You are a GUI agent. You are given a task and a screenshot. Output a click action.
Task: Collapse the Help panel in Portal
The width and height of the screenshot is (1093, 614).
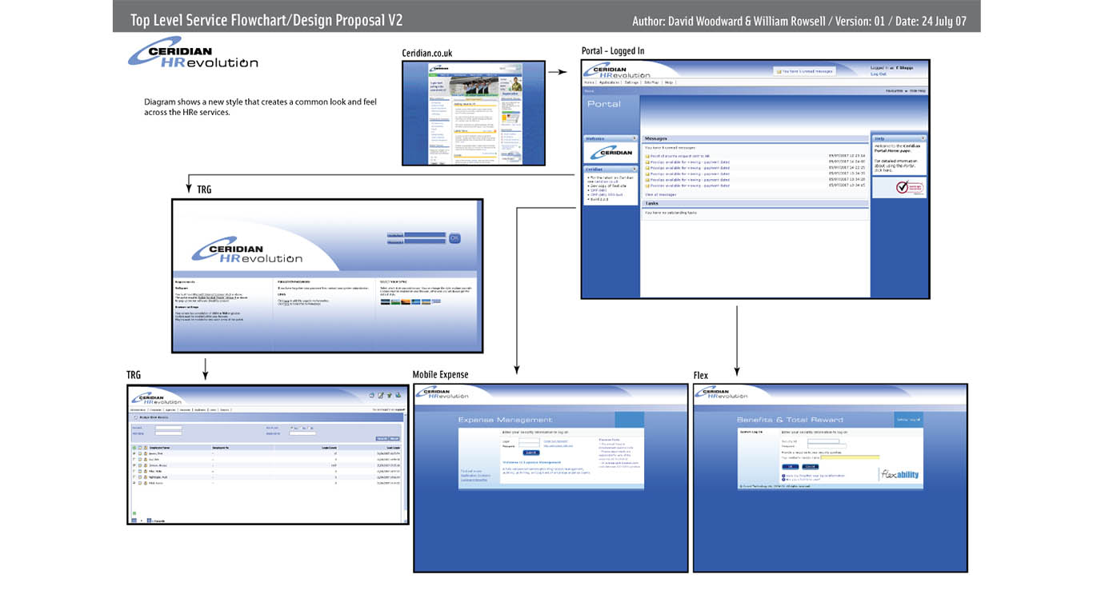click(923, 138)
